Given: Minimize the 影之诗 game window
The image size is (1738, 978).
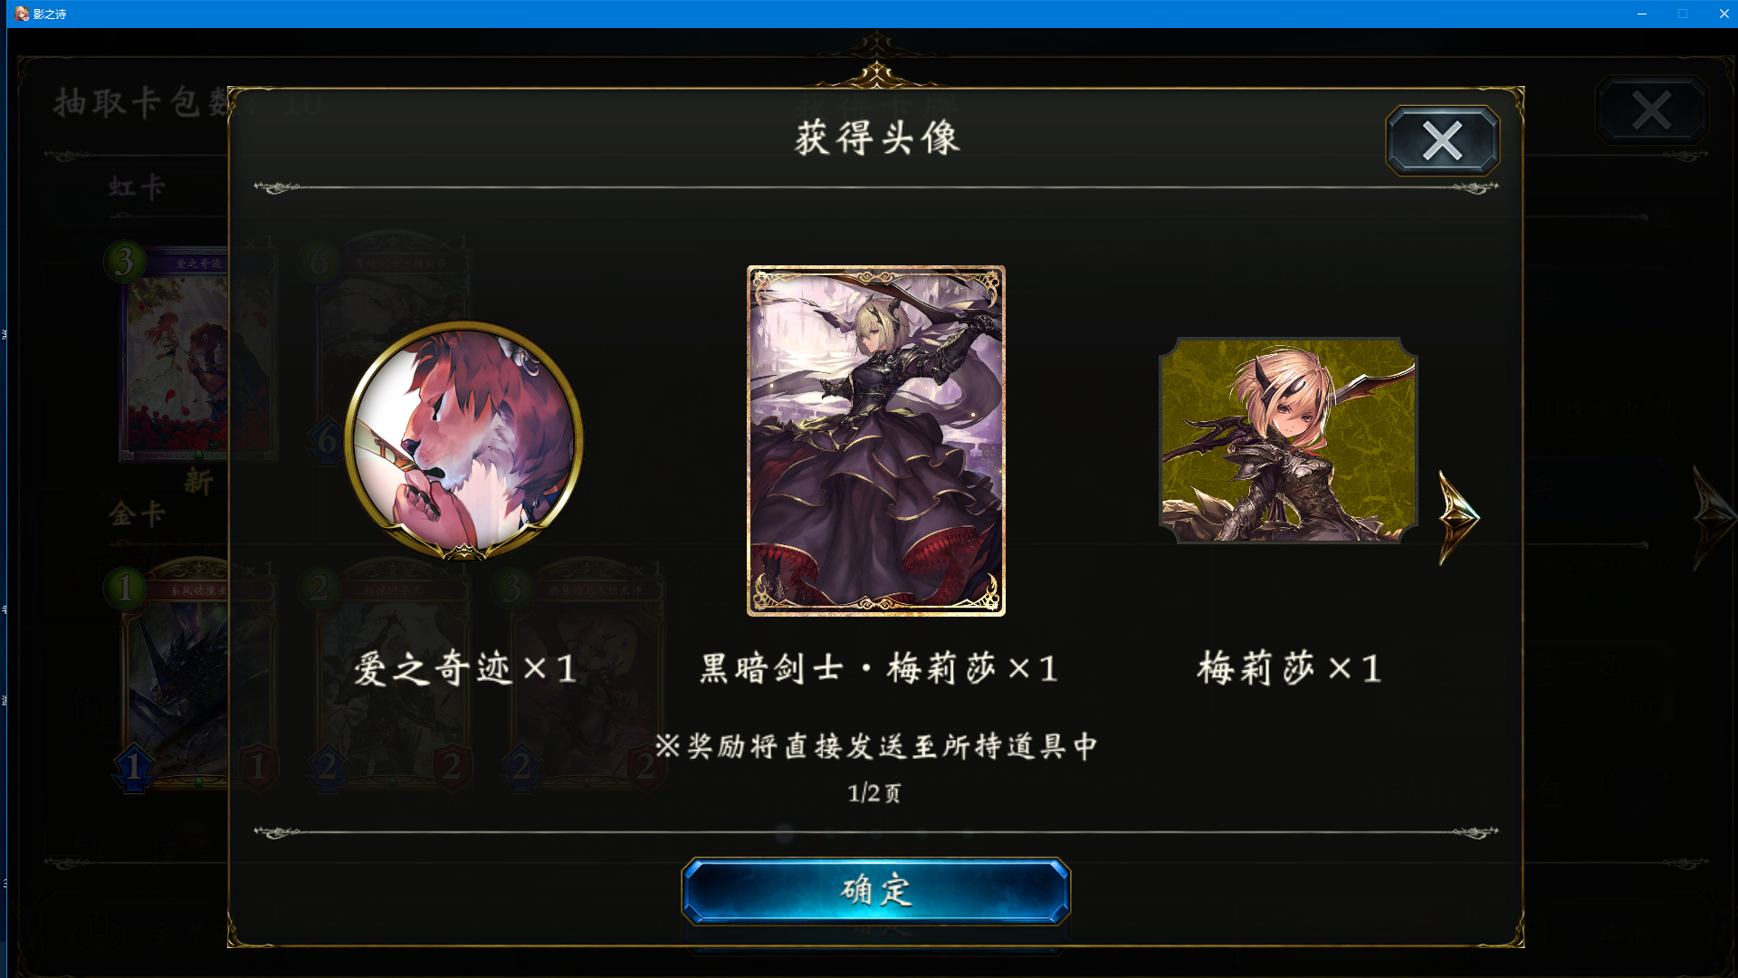Looking at the screenshot, I should tap(1641, 14).
